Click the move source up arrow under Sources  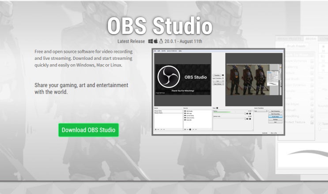click(193, 129)
